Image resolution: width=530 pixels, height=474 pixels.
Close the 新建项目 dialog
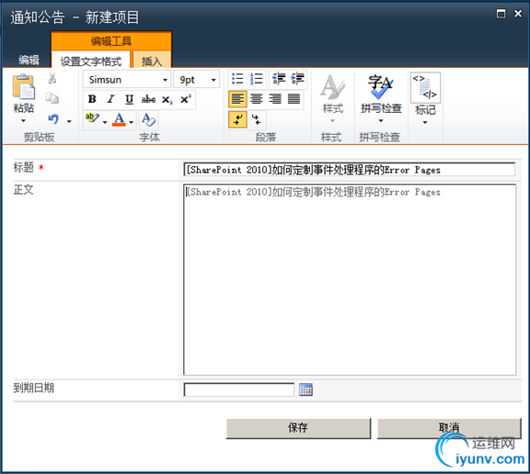pos(518,14)
